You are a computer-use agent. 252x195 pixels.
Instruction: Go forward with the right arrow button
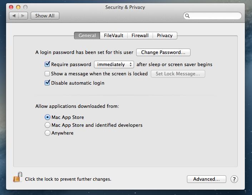(23, 16)
